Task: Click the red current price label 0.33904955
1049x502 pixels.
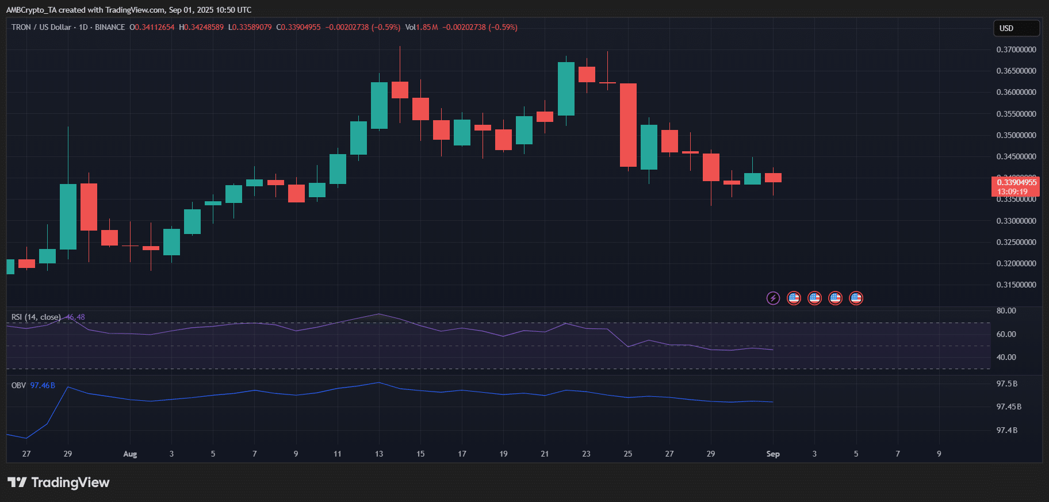Action: (1016, 183)
